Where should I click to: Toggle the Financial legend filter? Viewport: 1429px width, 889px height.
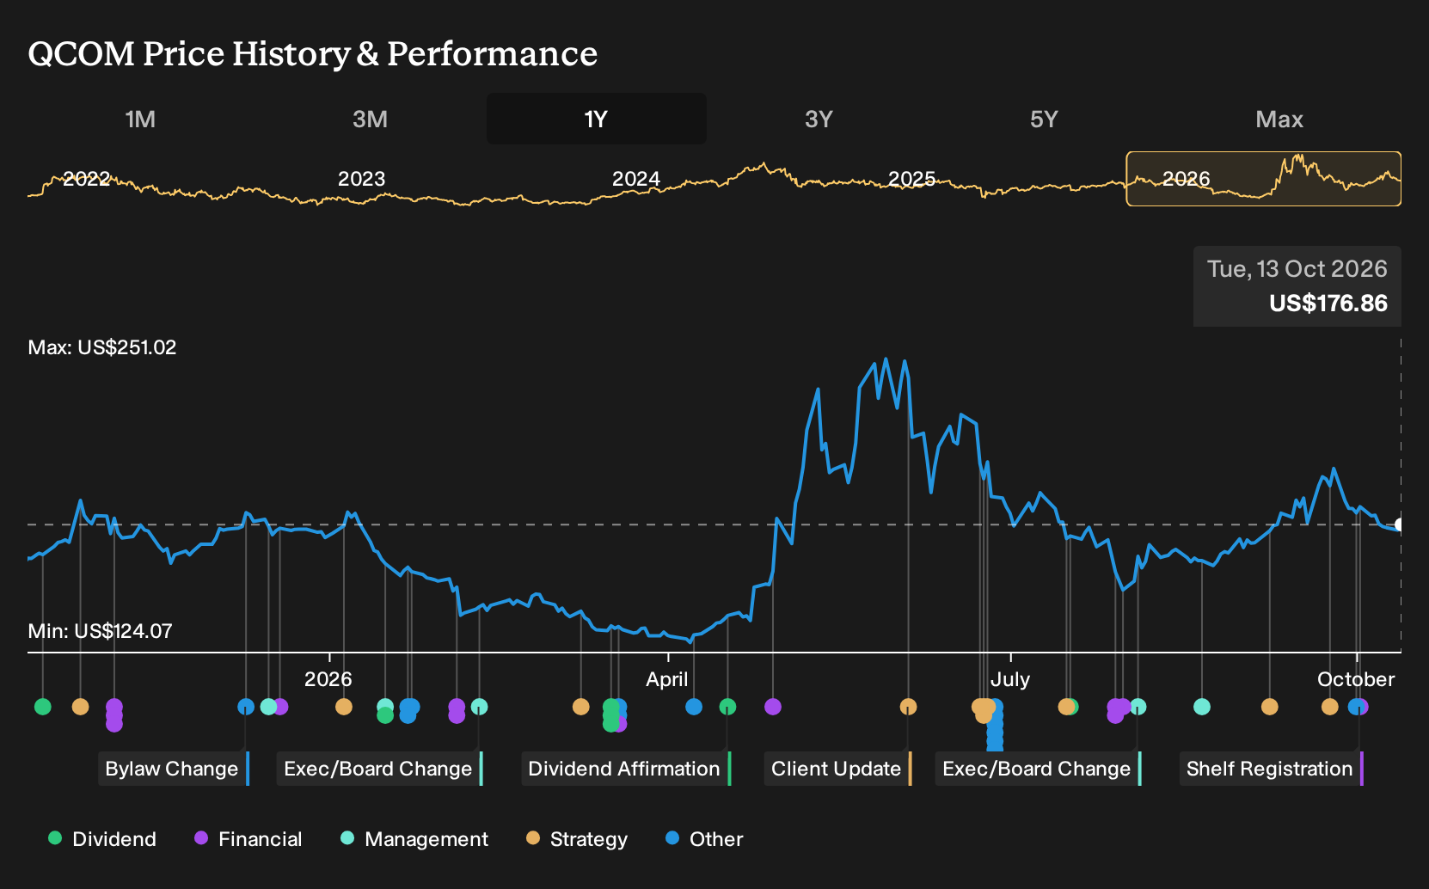(248, 838)
